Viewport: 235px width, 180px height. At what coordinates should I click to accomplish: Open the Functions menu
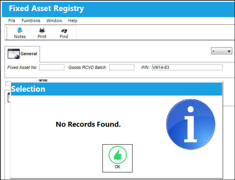[x=31, y=21]
